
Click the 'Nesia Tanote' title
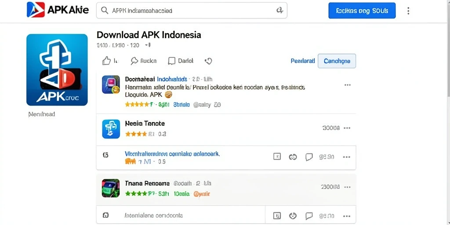coord(145,123)
